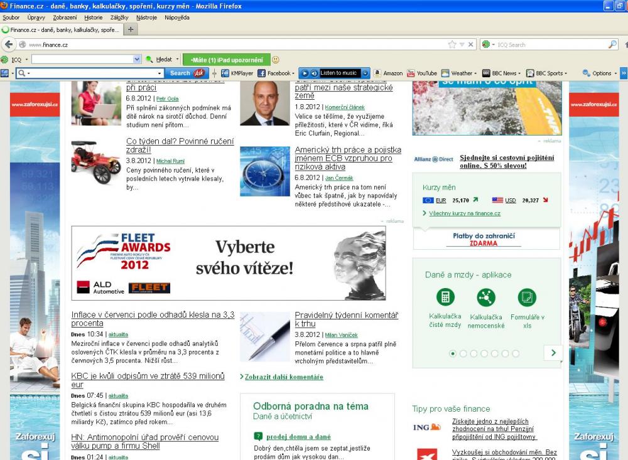
Task: Click the red vintage car article thumbnail
Action: pyautogui.click(x=96, y=162)
